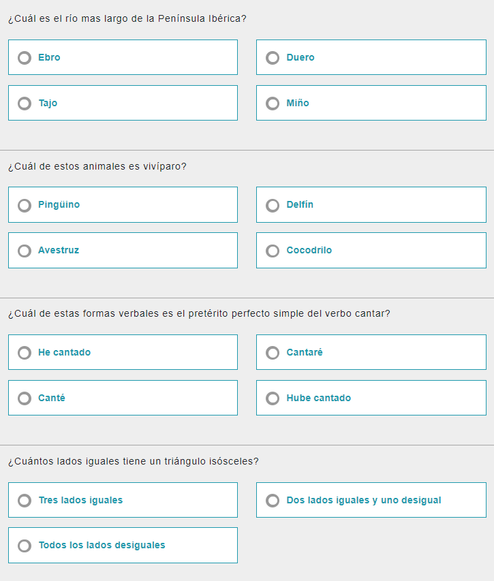This screenshot has width=494, height=581.
Task: Click the river question answer box for Ebro
Action: [123, 57]
